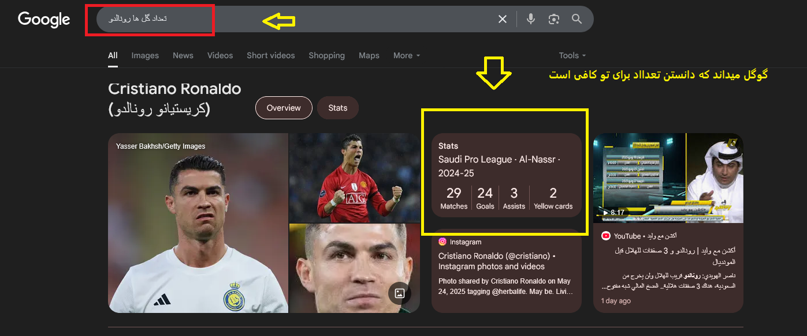The image size is (807, 336).
Task: Switch to the Images tab
Action: click(x=145, y=55)
